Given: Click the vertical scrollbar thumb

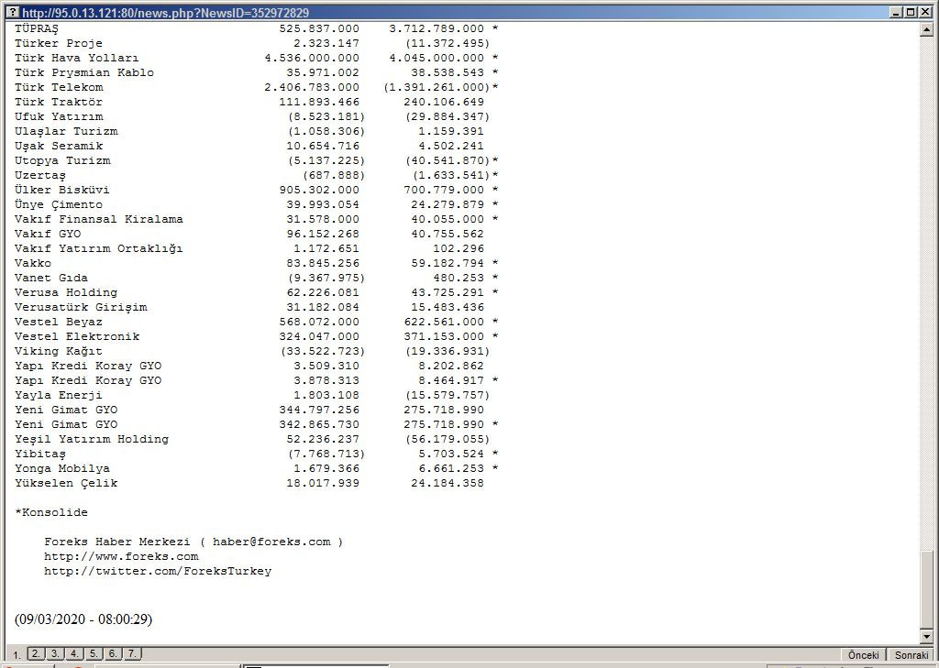Looking at the screenshot, I should [x=926, y=589].
